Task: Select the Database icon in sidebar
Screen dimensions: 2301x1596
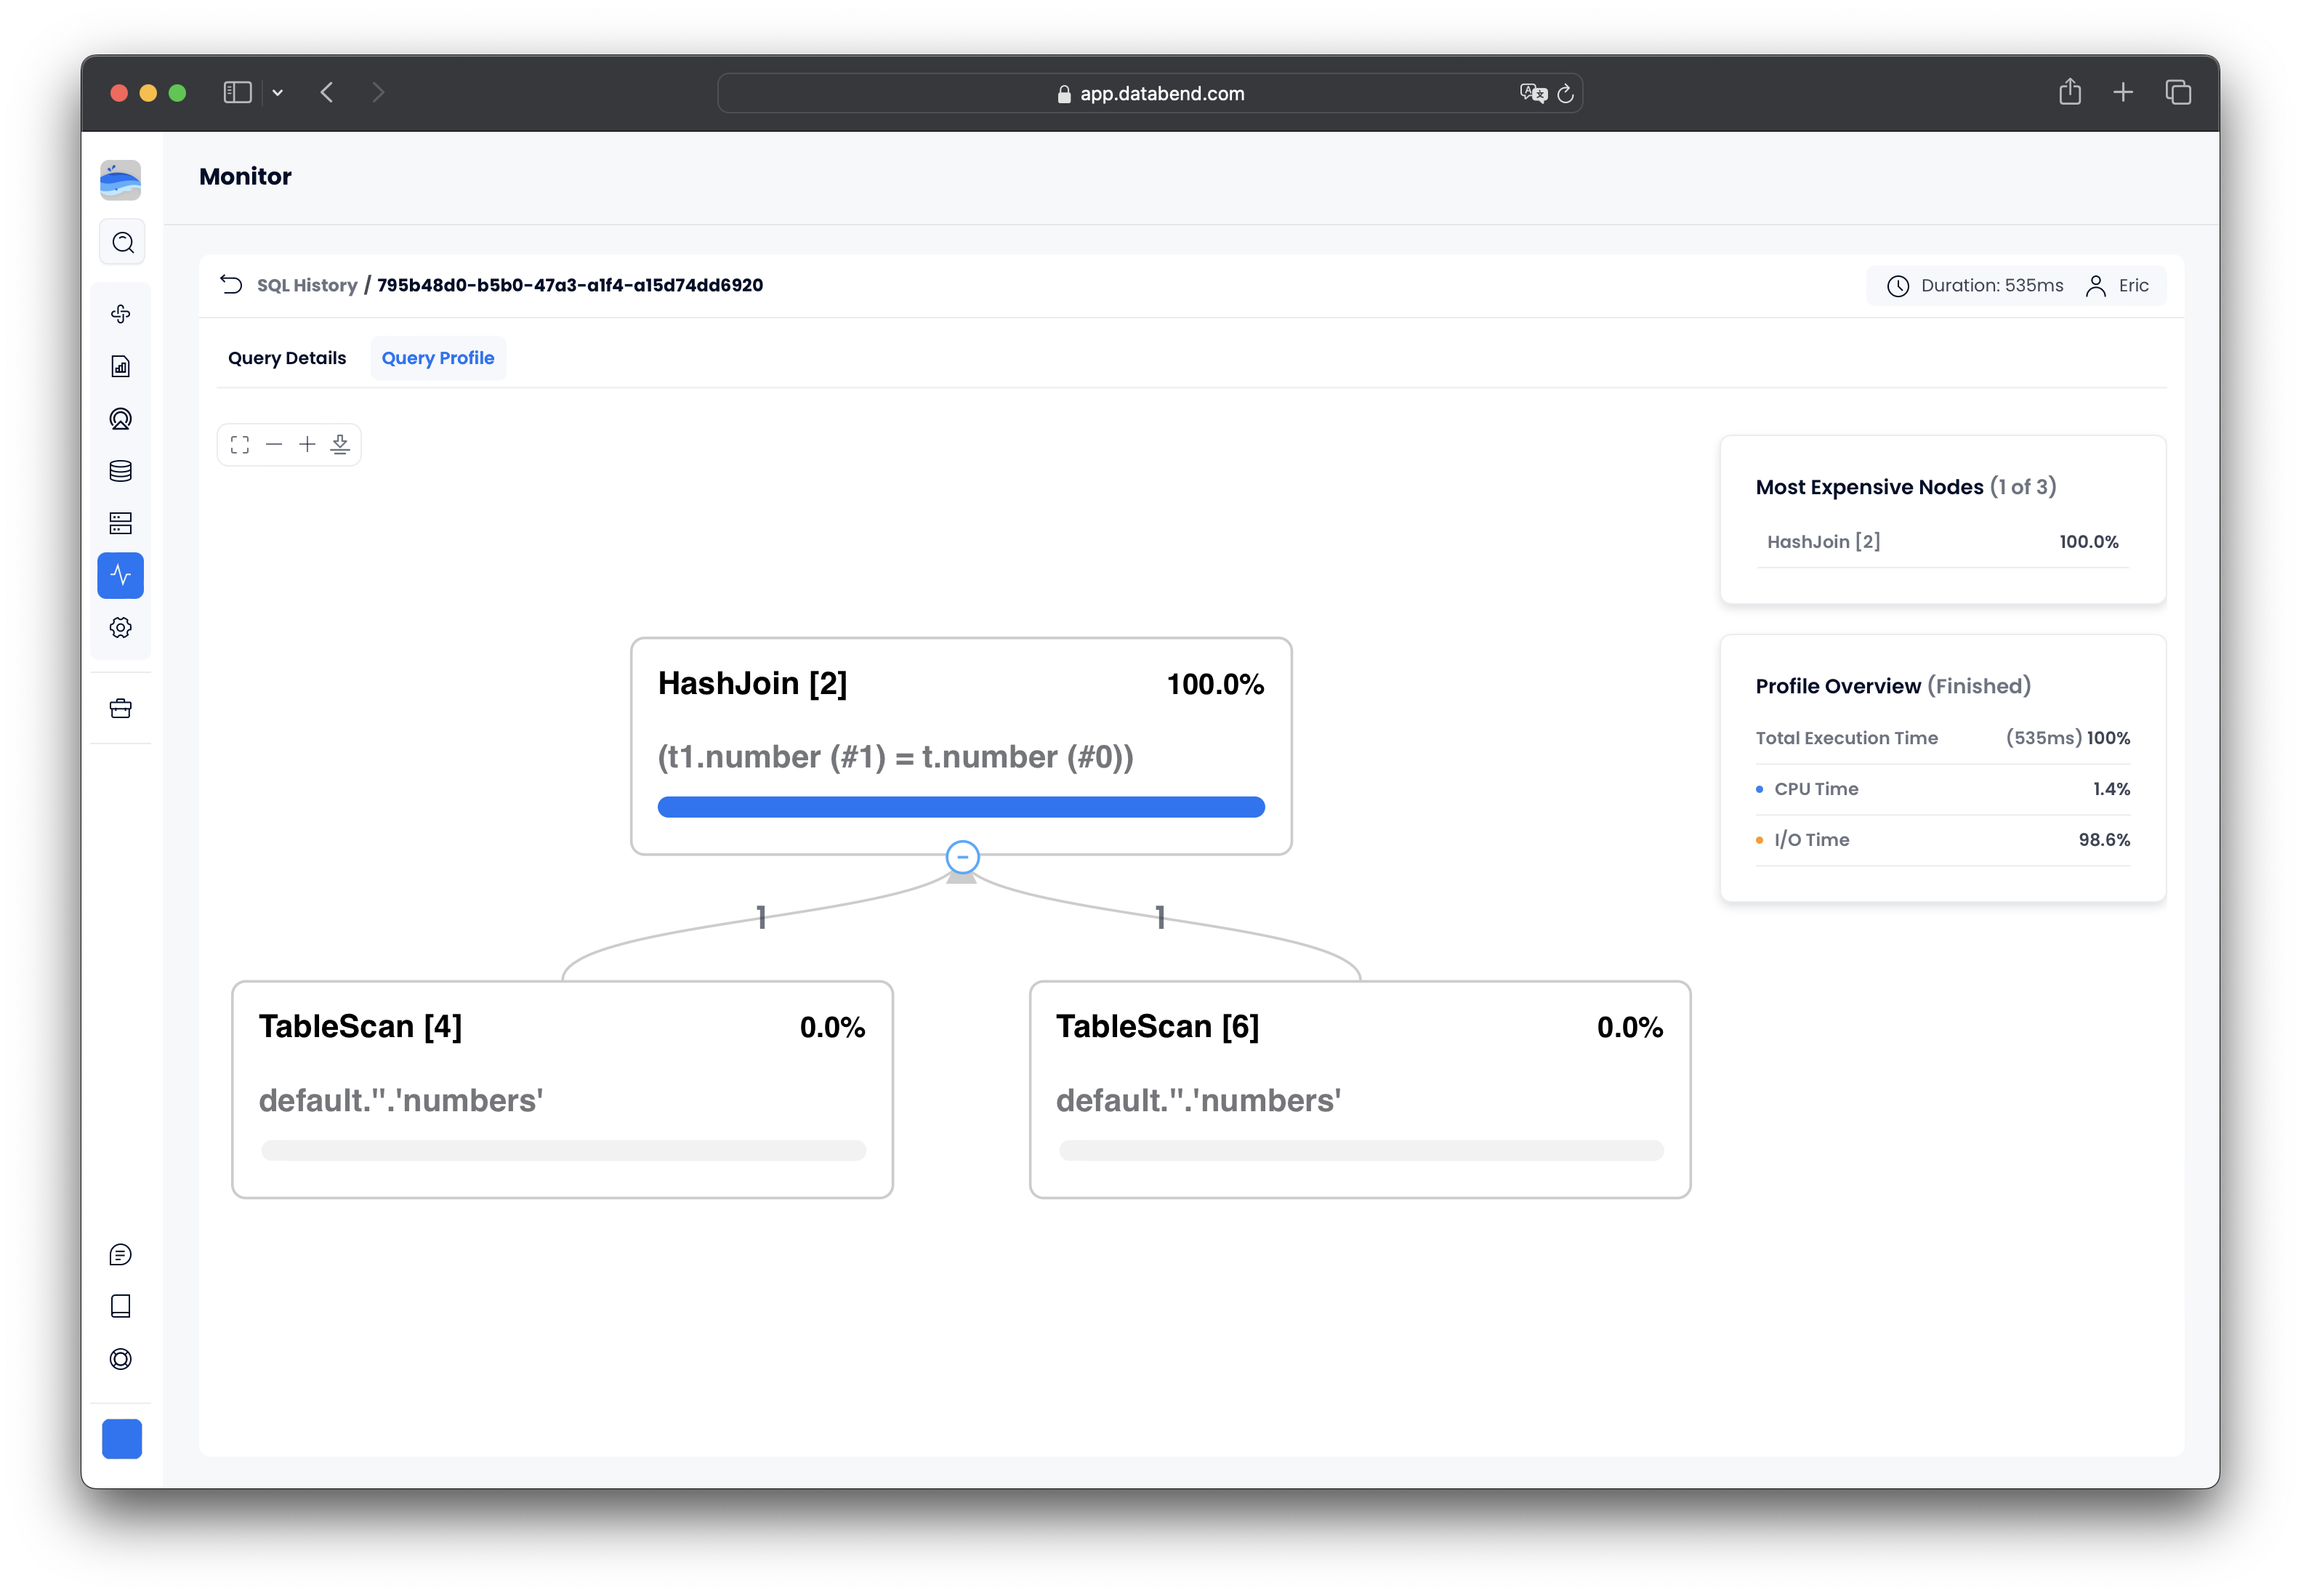Action: coord(119,470)
